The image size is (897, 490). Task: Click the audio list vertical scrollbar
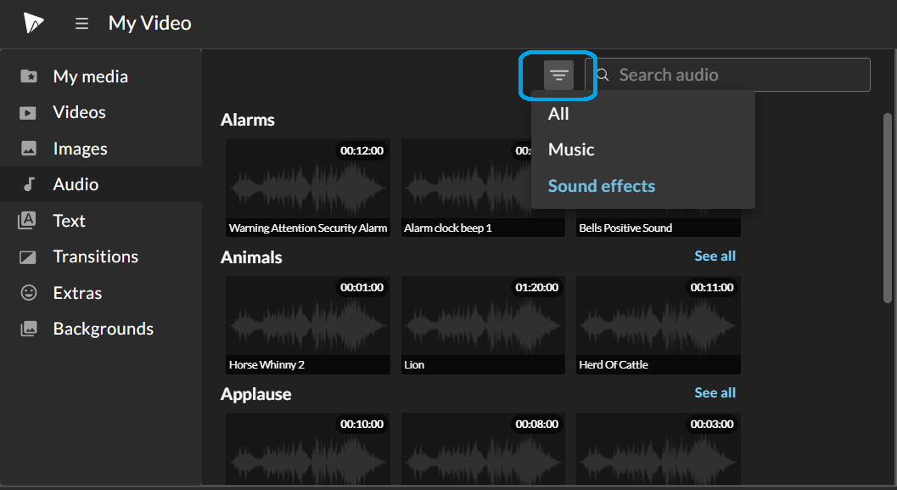(888, 208)
